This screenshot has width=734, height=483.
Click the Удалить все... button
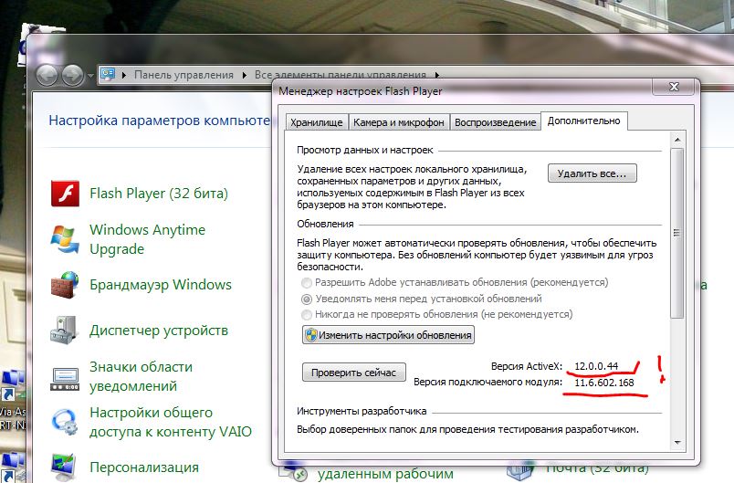(592, 173)
